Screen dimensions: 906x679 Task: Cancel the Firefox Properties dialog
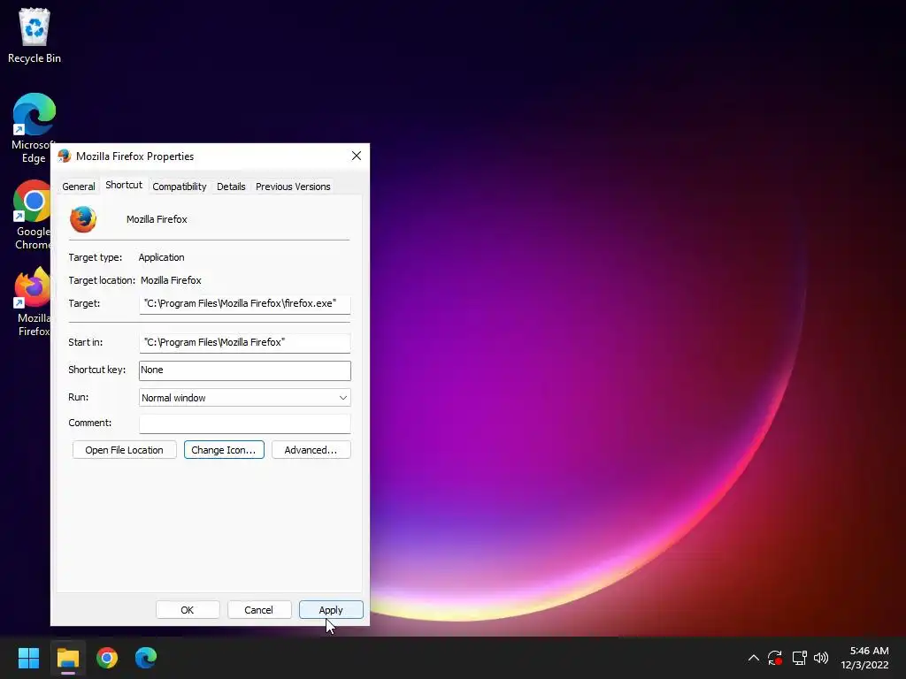click(x=259, y=610)
